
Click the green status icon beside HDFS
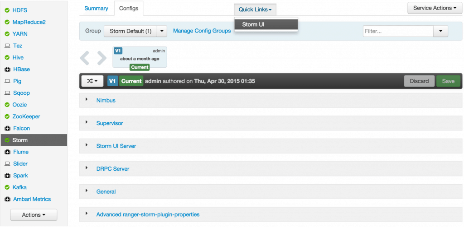[x=7, y=10]
